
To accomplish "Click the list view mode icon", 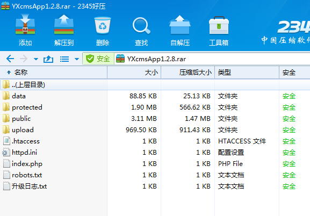I will tap(64, 59).
